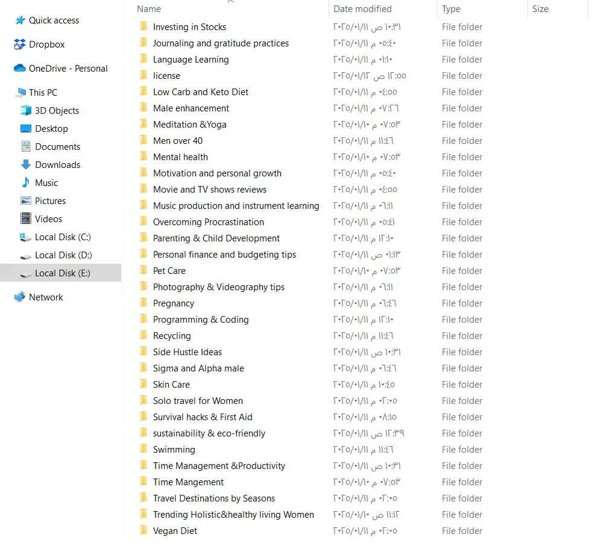Select the Side Hustle Ideas folder
Screen dimensions: 592x543
pyautogui.click(x=187, y=352)
